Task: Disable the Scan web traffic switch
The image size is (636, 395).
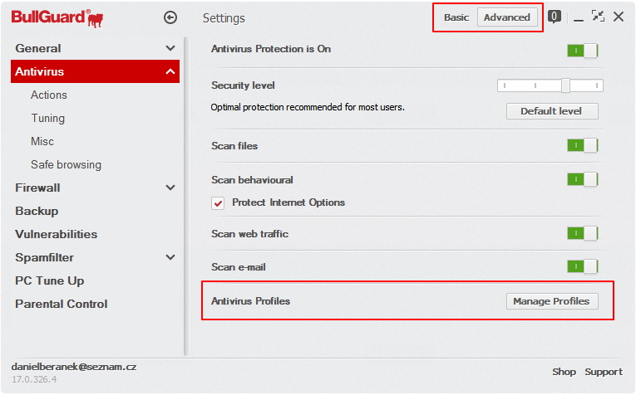Action: tap(582, 234)
